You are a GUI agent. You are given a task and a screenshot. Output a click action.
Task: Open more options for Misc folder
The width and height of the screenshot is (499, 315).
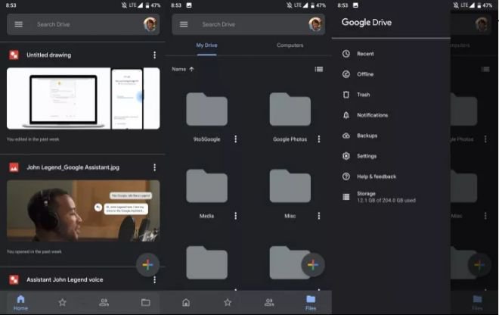click(x=319, y=216)
